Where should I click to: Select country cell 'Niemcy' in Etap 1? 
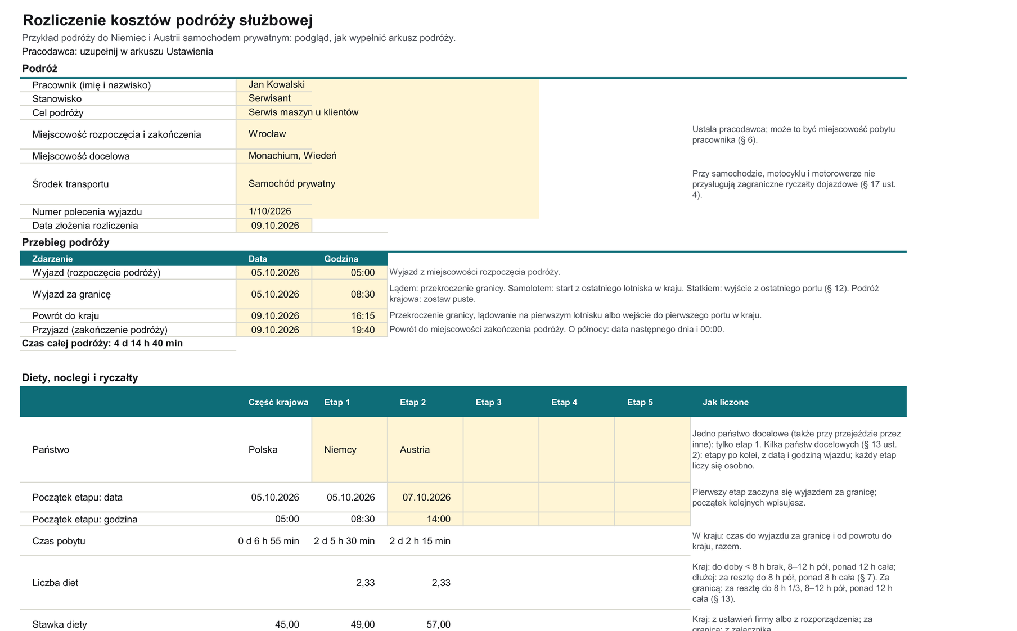click(x=349, y=450)
